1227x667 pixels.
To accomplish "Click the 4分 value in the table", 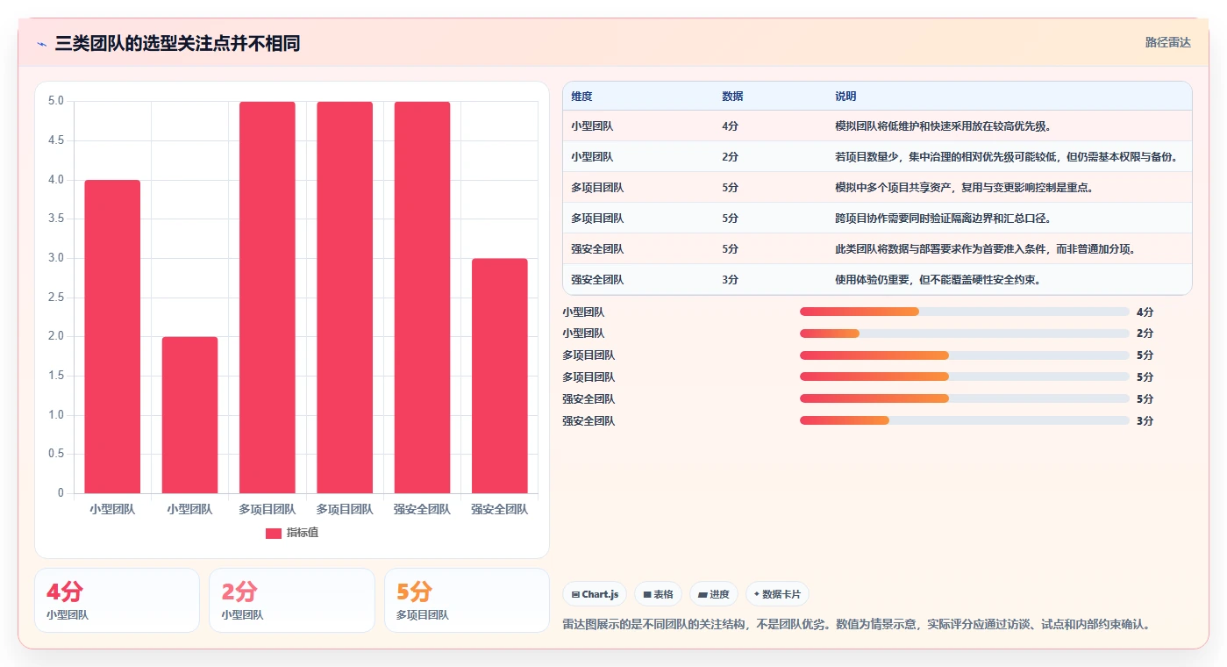I will coord(730,126).
